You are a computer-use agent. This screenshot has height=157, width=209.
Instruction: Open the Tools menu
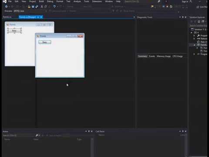pos(87,1)
